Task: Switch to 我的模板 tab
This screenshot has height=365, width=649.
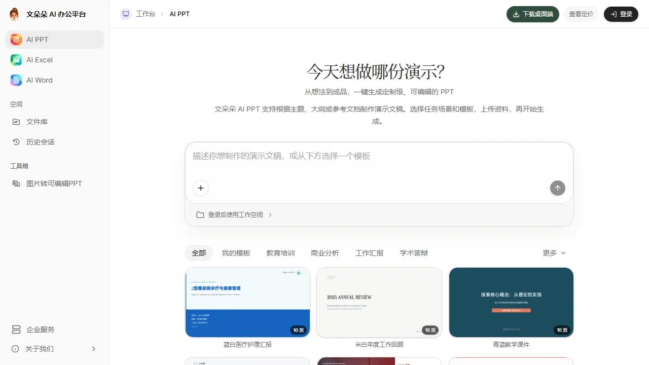Action: click(236, 253)
